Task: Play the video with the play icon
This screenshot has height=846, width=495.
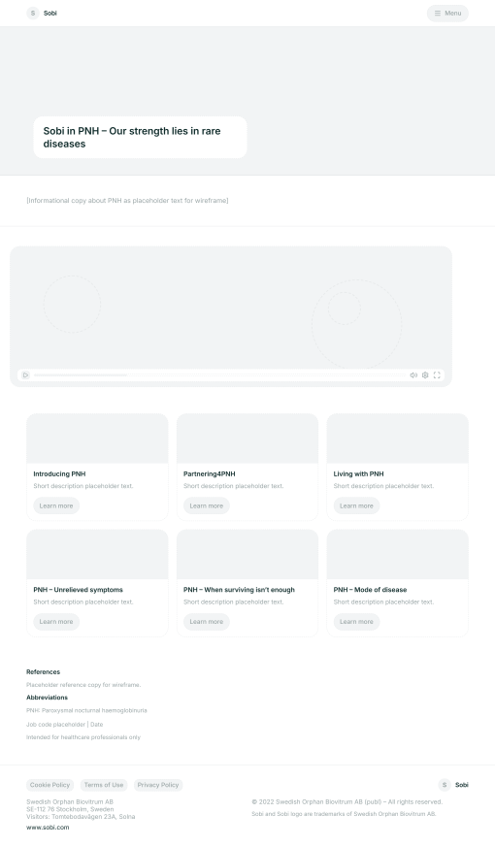Action: tap(25, 375)
